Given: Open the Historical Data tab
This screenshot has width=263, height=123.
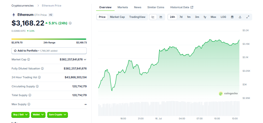Looking at the screenshot, I should pyautogui.click(x=182, y=7).
